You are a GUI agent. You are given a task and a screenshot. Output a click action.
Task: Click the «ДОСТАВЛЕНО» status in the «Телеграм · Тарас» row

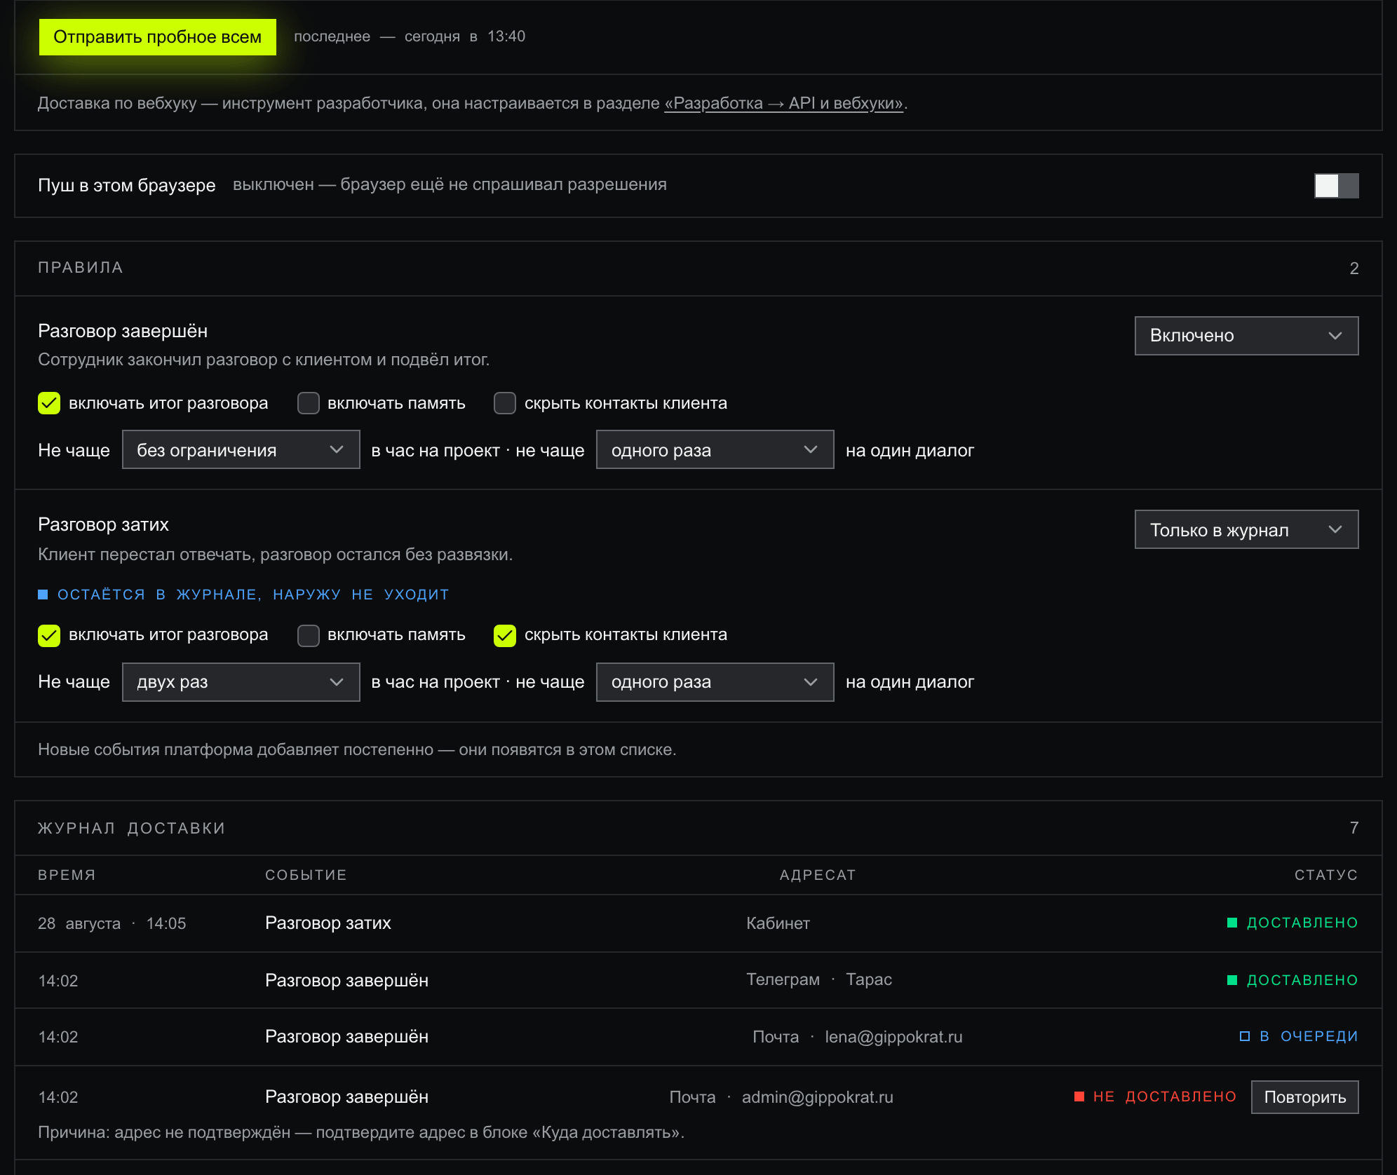tap(1293, 980)
